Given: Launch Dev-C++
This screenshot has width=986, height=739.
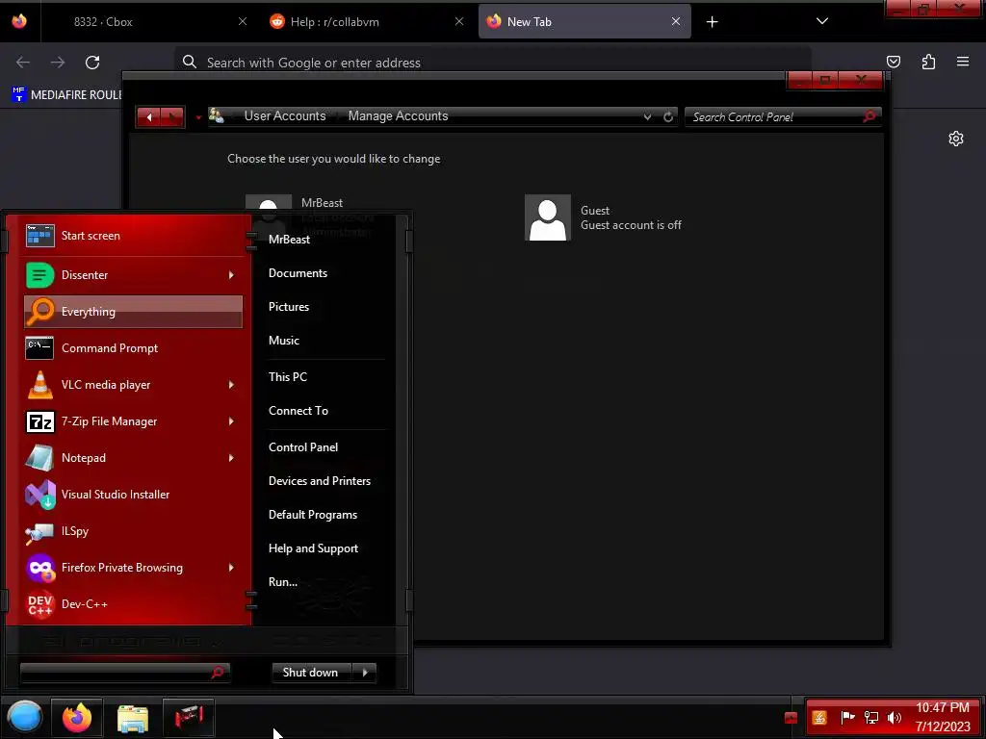Looking at the screenshot, I should coord(133,604).
